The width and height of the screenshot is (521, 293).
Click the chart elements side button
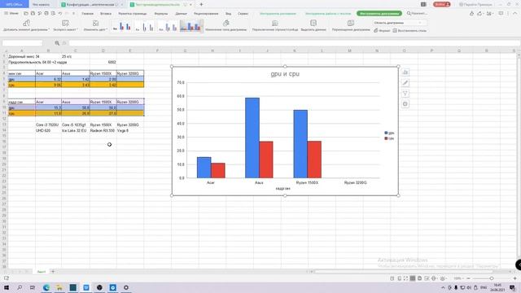coord(405,72)
